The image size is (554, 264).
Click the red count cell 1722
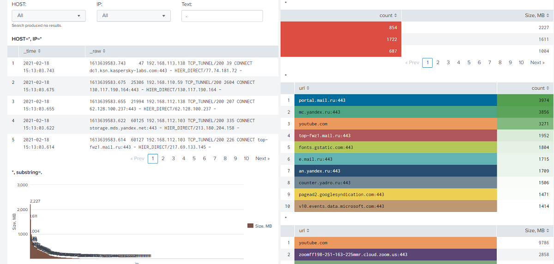click(341, 39)
